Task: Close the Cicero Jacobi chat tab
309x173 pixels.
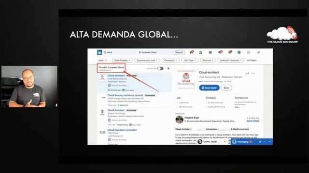Action: (225, 142)
